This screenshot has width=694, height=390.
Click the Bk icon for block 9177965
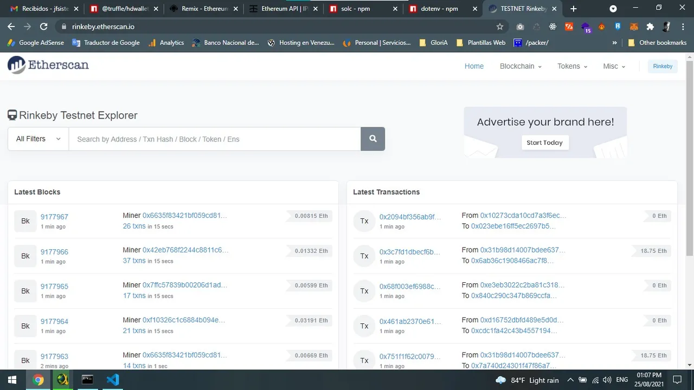[x=25, y=291]
